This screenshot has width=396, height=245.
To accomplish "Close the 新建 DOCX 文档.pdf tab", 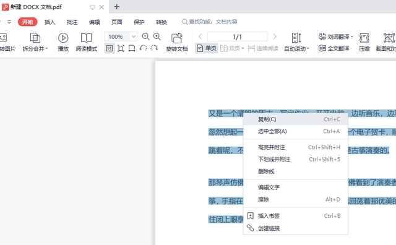I will tap(101, 7).
